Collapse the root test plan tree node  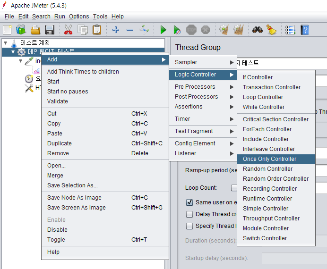(x=5, y=42)
